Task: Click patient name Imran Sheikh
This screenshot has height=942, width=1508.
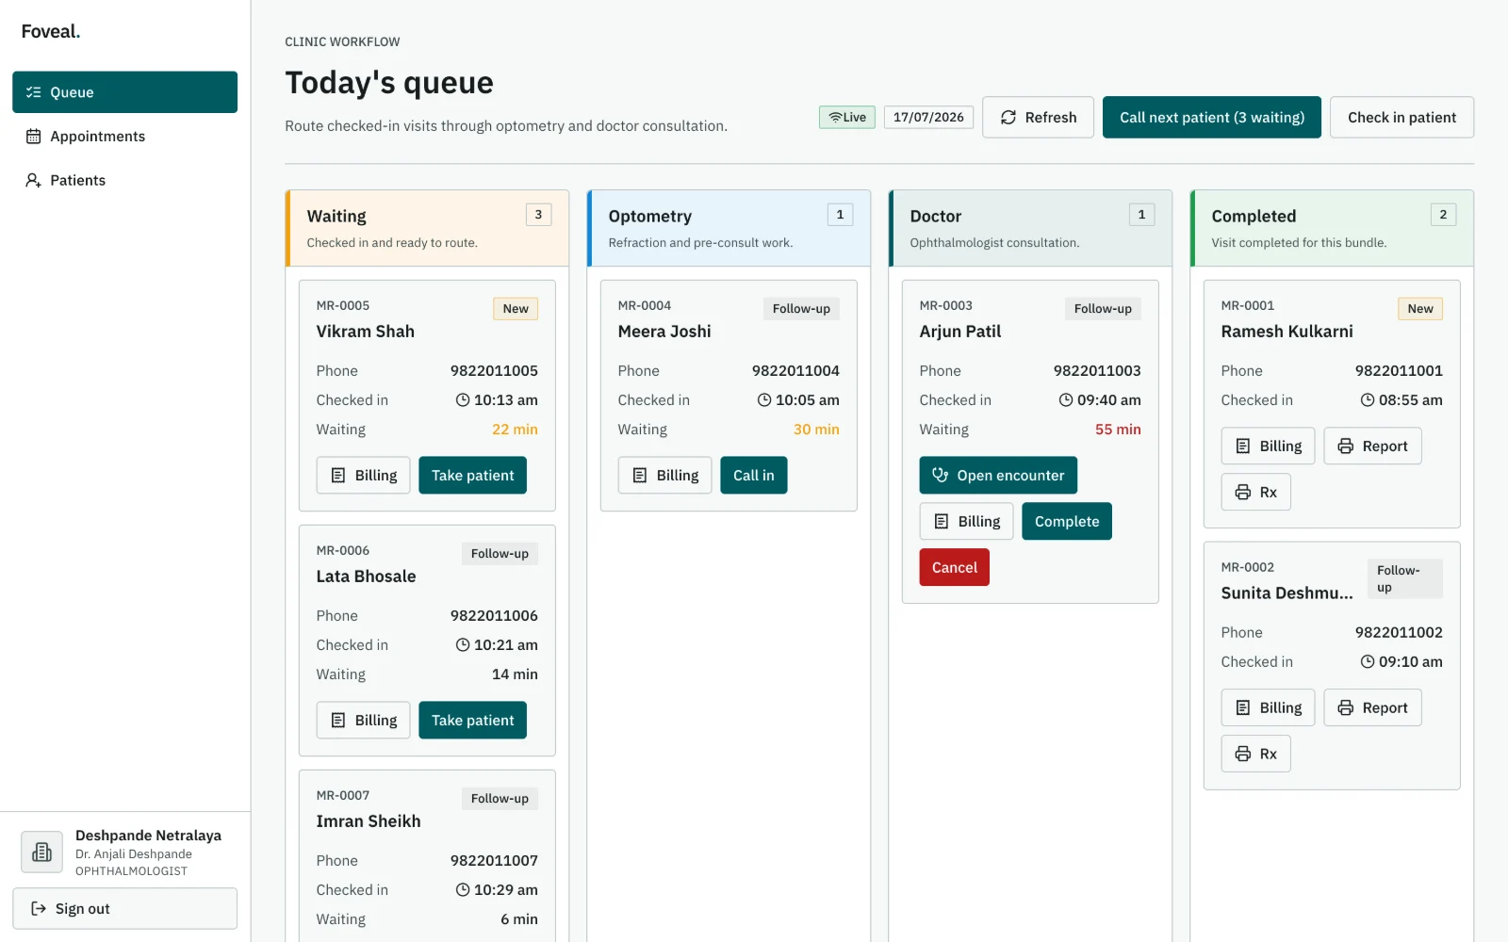Action: [369, 821]
